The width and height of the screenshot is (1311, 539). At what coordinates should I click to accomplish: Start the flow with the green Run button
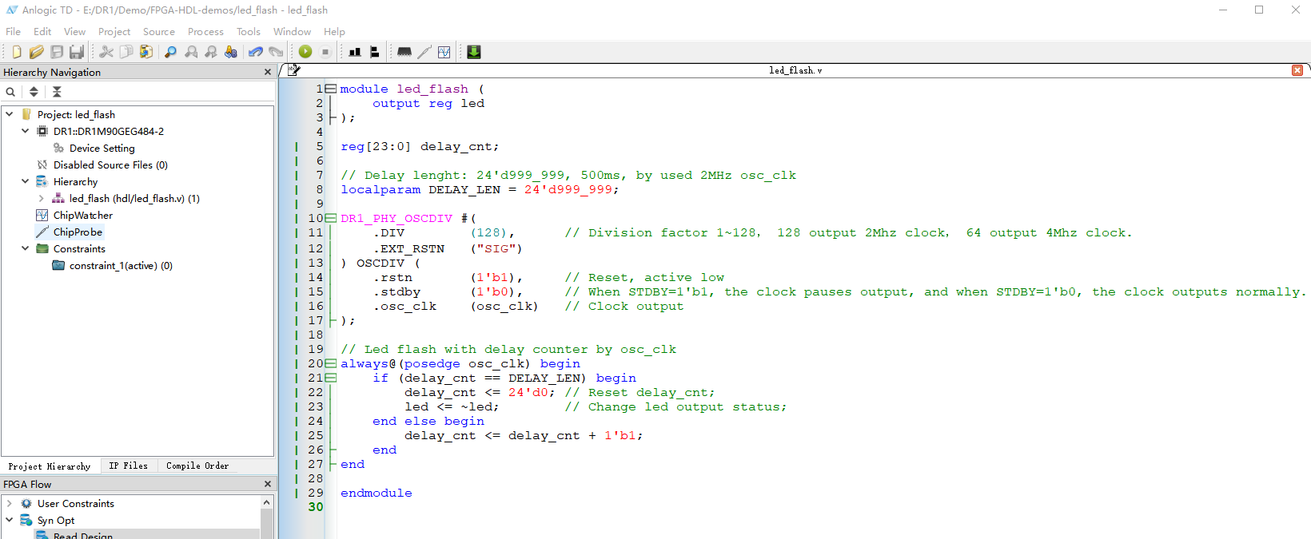[x=305, y=52]
